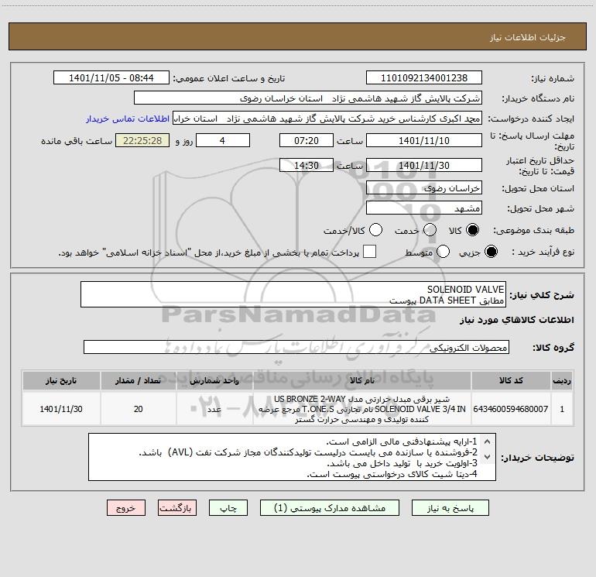
Task: Click the buyer organization name field
Action: 308,98
